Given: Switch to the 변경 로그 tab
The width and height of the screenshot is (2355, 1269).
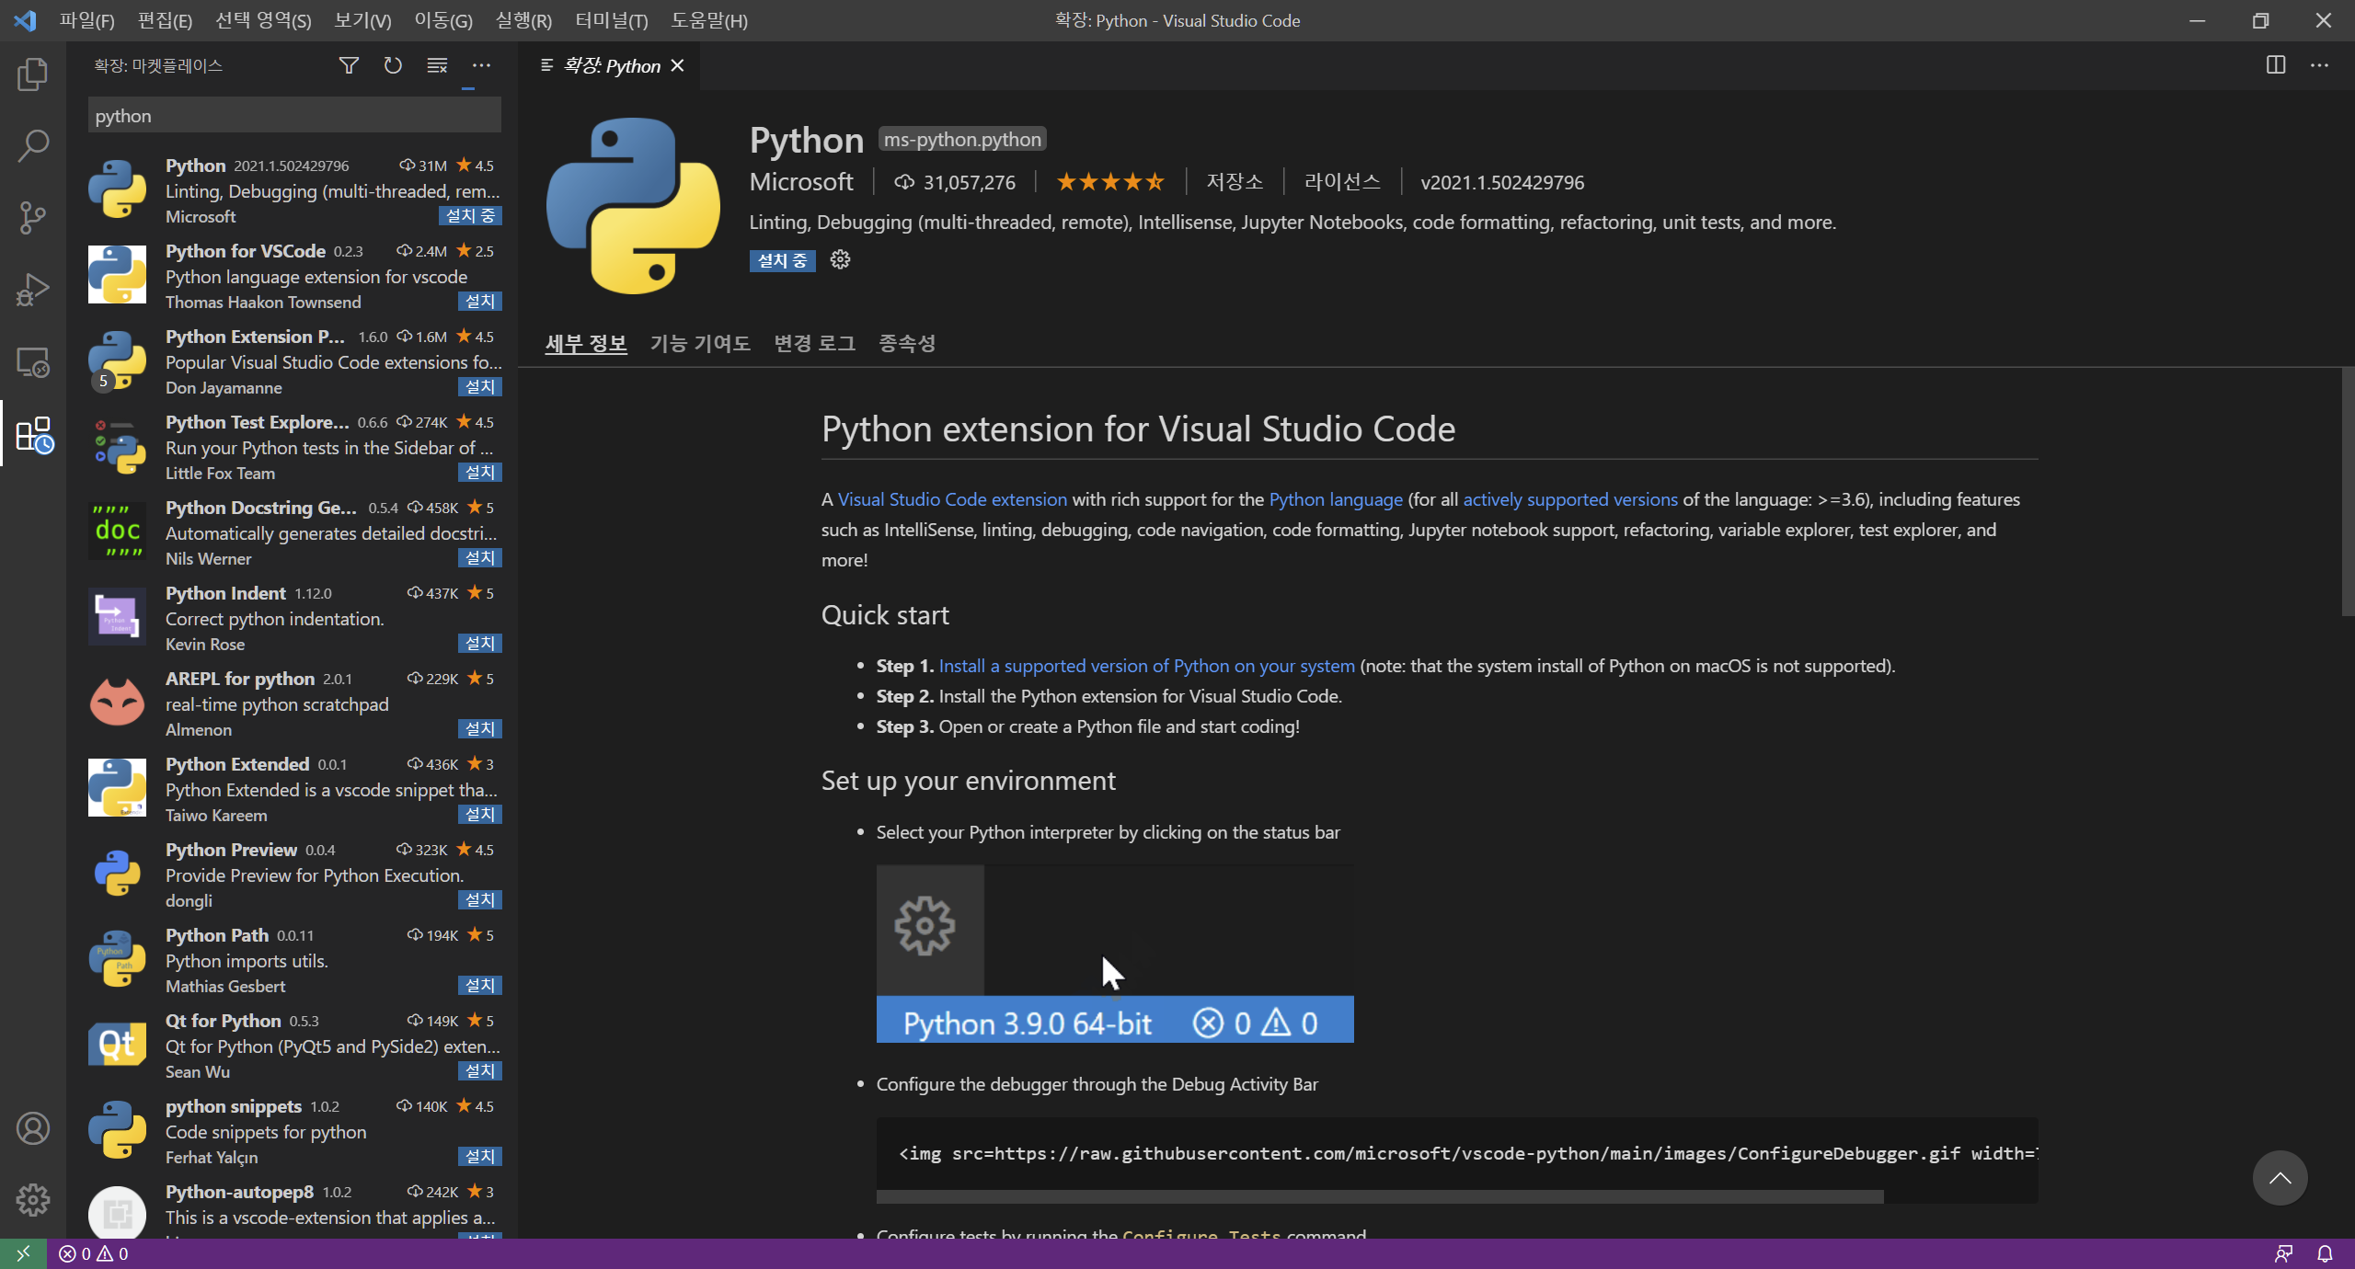Looking at the screenshot, I should [x=814, y=343].
